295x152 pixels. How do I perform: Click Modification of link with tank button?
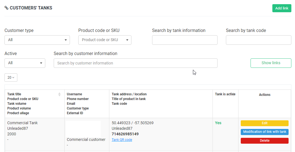click(x=265, y=132)
